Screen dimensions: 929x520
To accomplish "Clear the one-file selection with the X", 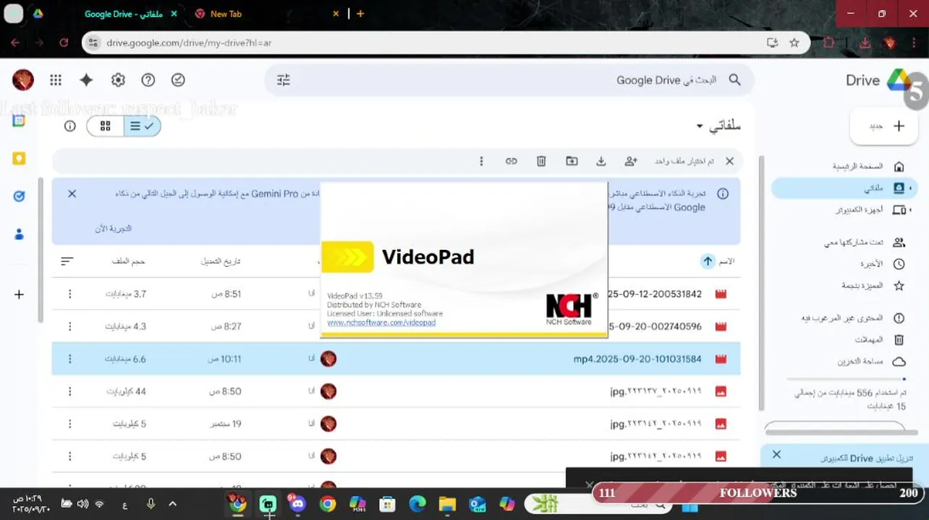I will 729,161.
